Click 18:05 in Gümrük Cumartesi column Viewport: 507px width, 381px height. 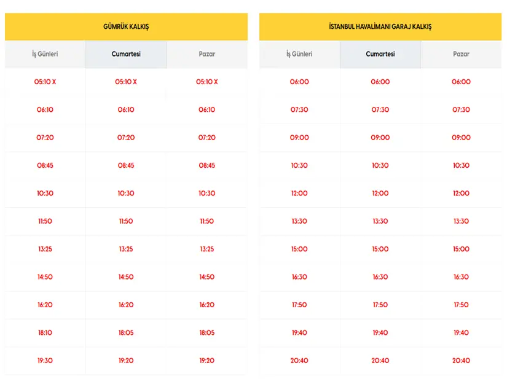(x=126, y=333)
